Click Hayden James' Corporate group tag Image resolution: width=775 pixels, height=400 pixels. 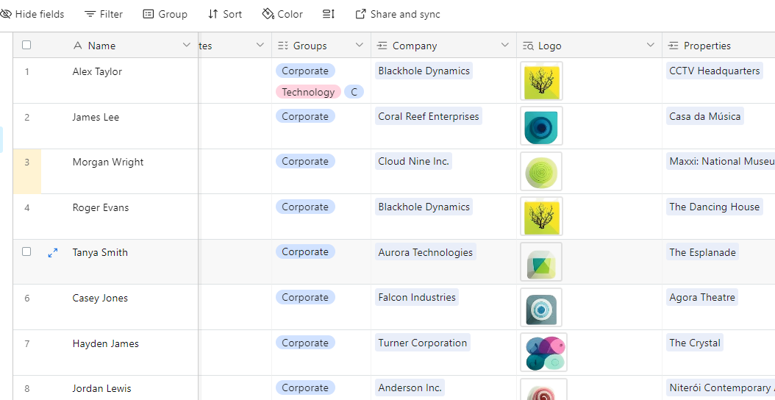(x=305, y=343)
